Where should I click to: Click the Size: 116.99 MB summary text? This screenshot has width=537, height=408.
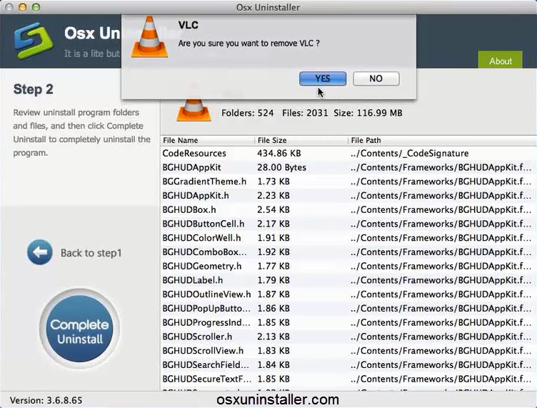(x=368, y=113)
